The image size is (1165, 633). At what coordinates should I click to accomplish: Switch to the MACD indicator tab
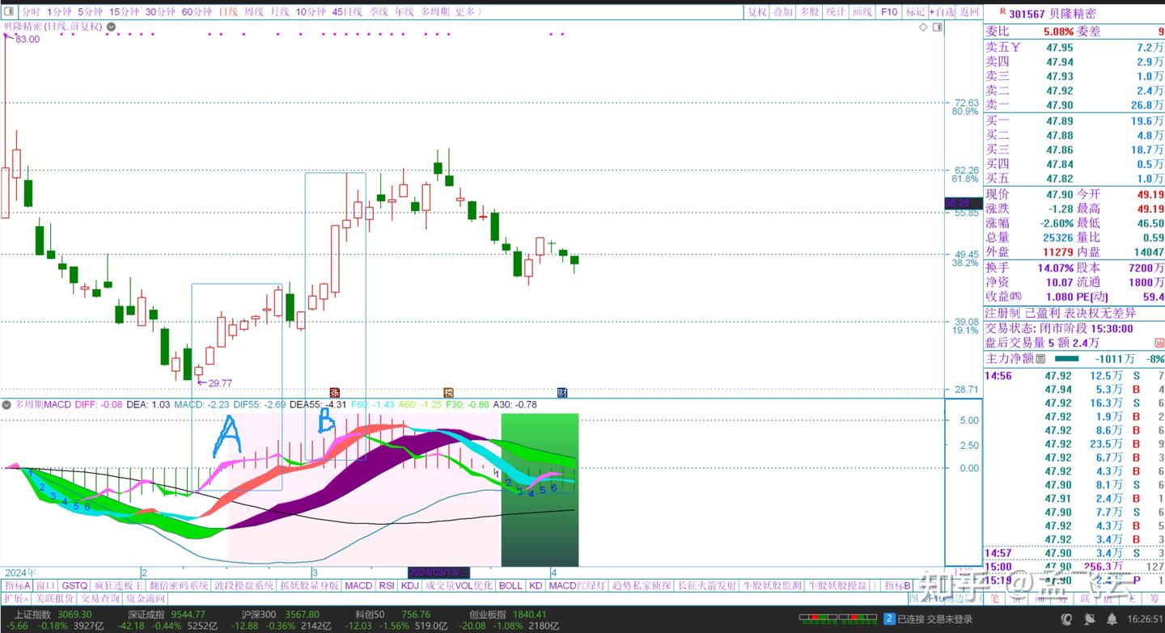(x=358, y=585)
